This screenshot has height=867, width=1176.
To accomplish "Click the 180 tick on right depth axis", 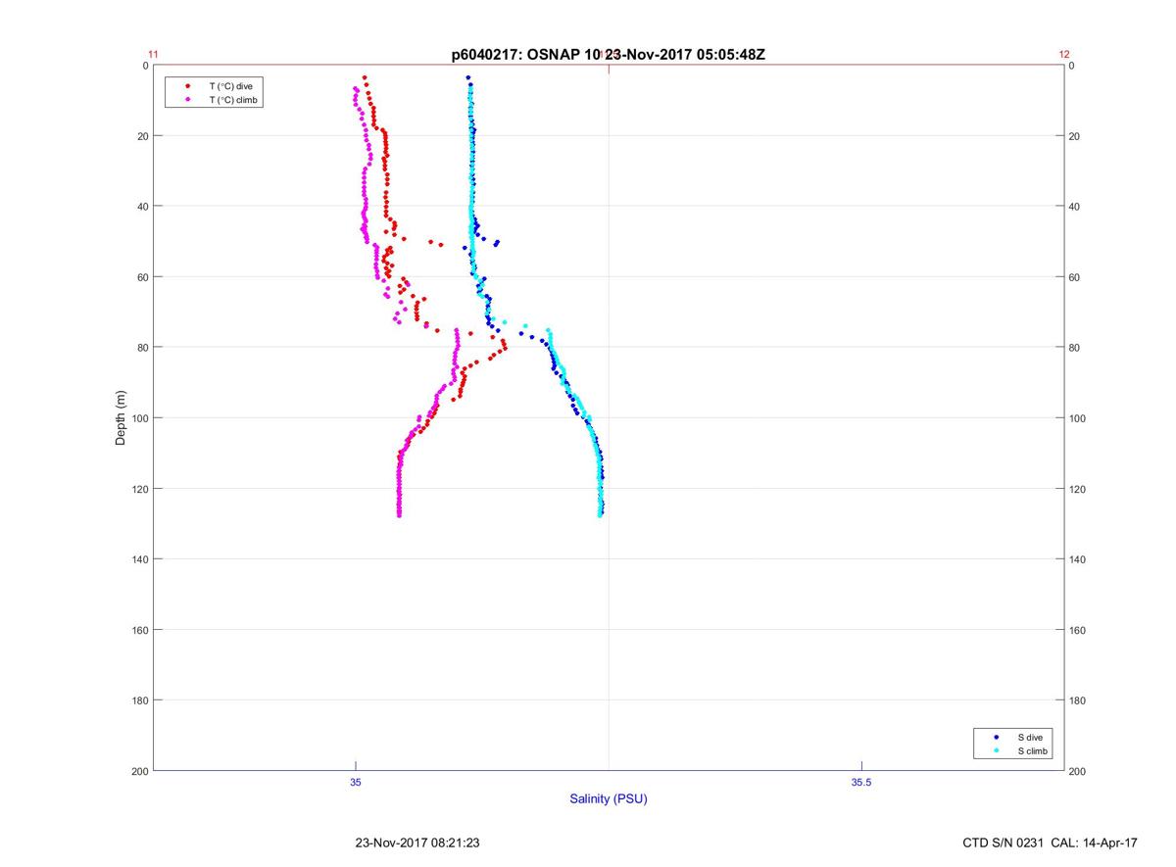I will pyautogui.click(x=1078, y=700).
